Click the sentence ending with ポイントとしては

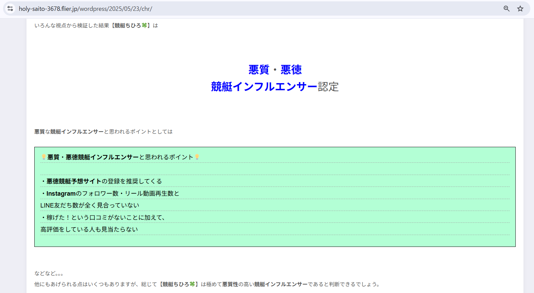pyautogui.click(x=103, y=132)
